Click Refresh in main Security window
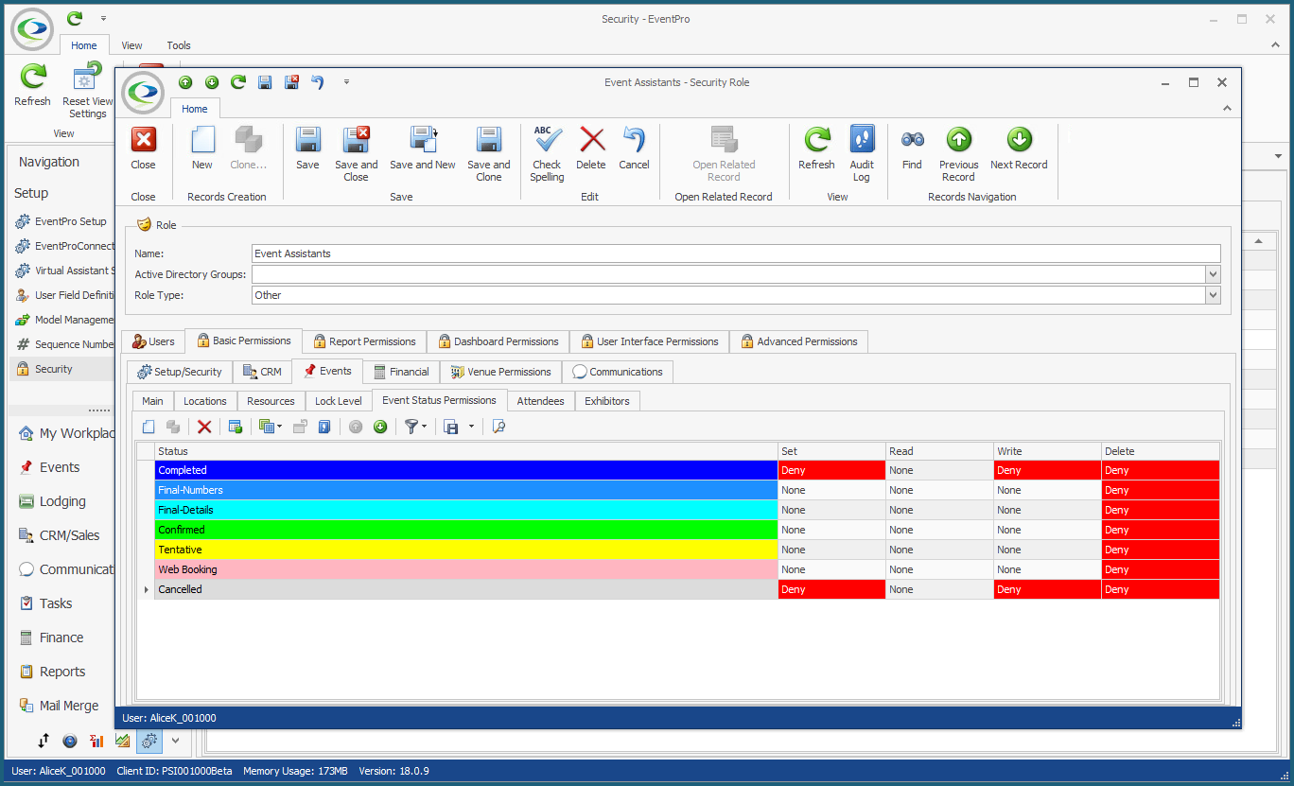 pos(32,86)
